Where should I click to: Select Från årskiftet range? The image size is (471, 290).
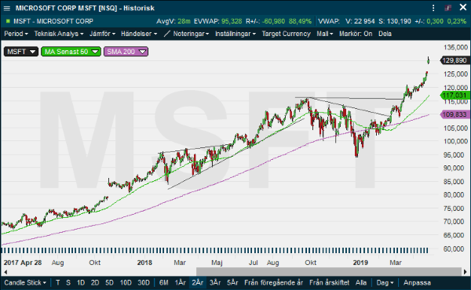(x=329, y=282)
